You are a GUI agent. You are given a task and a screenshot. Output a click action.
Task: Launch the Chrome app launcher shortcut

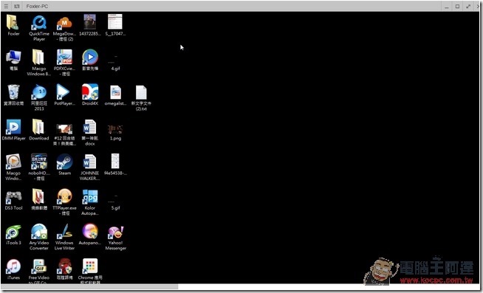(x=90, y=266)
